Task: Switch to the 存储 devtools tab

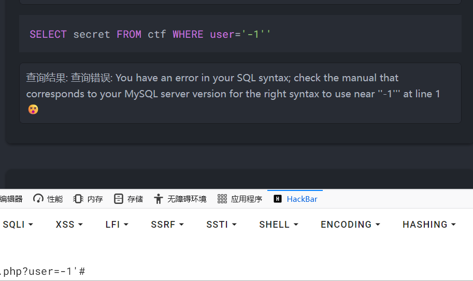Action: 128,199
